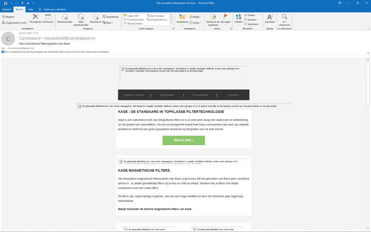Switch to the Bericht ribbon tab
The image size is (371, 232).
pyautogui.click(x=19, y=10)
